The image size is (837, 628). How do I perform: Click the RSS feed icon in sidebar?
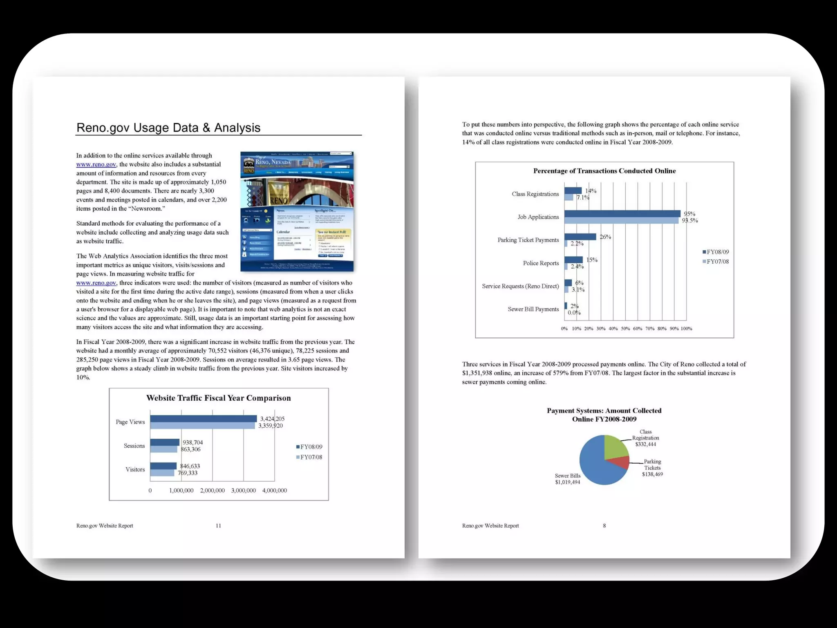pyautogui.click(x=244, y=237)
